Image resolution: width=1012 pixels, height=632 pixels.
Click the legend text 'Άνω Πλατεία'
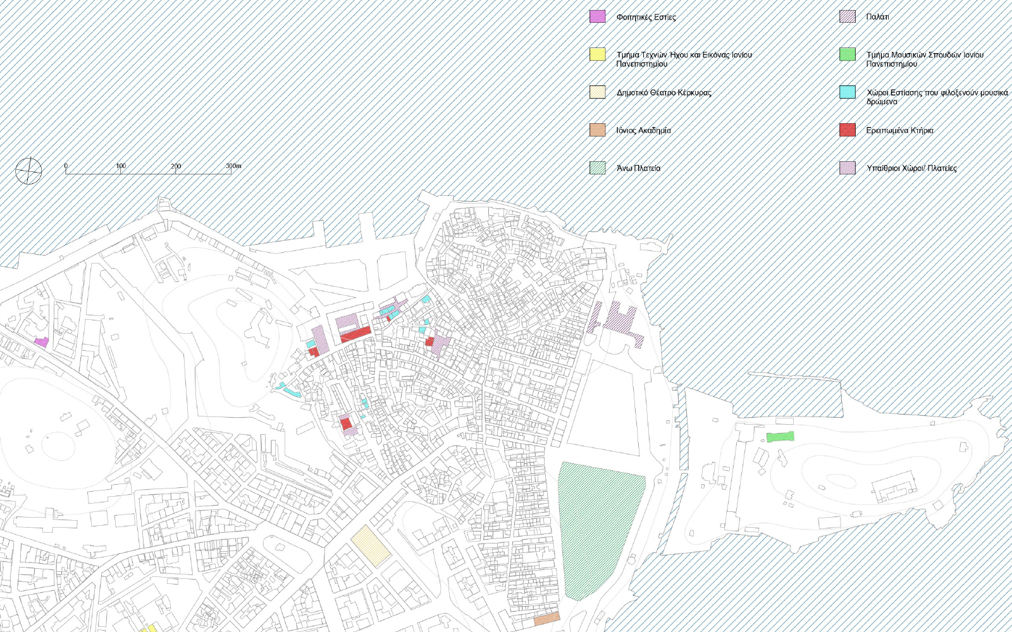point(638,169)
